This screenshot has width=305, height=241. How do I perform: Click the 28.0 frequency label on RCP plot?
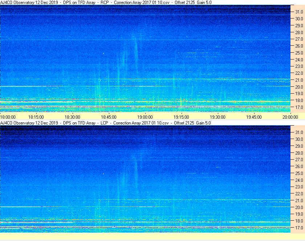(x=299, y=32)
